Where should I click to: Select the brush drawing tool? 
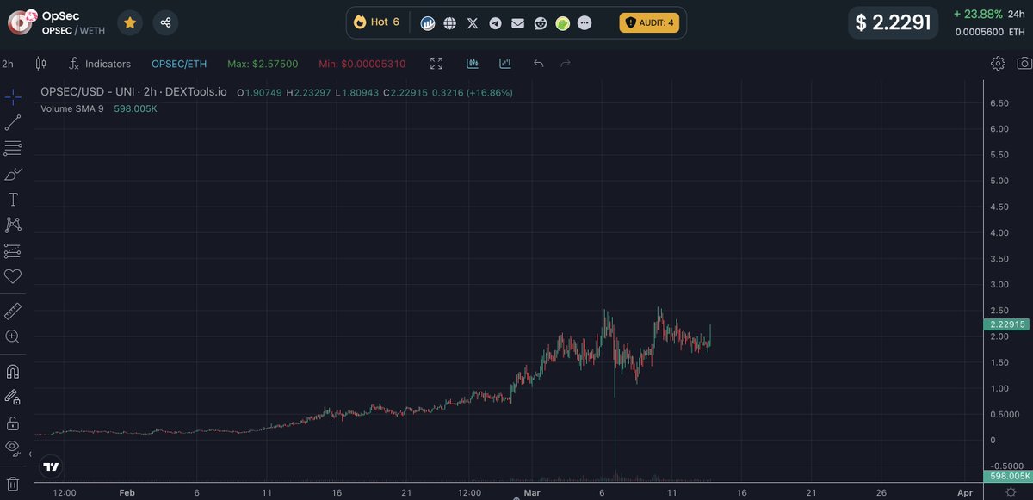[13, 174]
